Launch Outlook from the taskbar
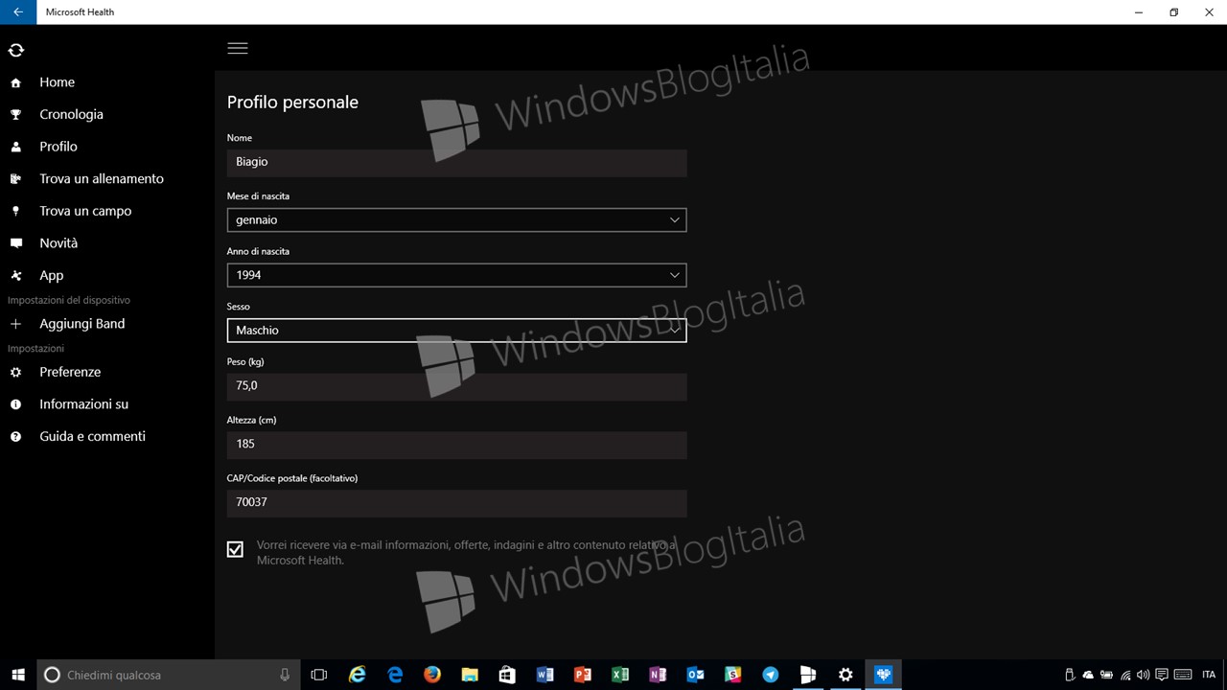Image resolution: width=1227 pixels, height=690 pixels. click(x=695, y=675)
